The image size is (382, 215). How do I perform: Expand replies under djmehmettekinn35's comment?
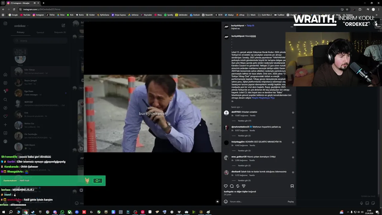tap(244, 136)
